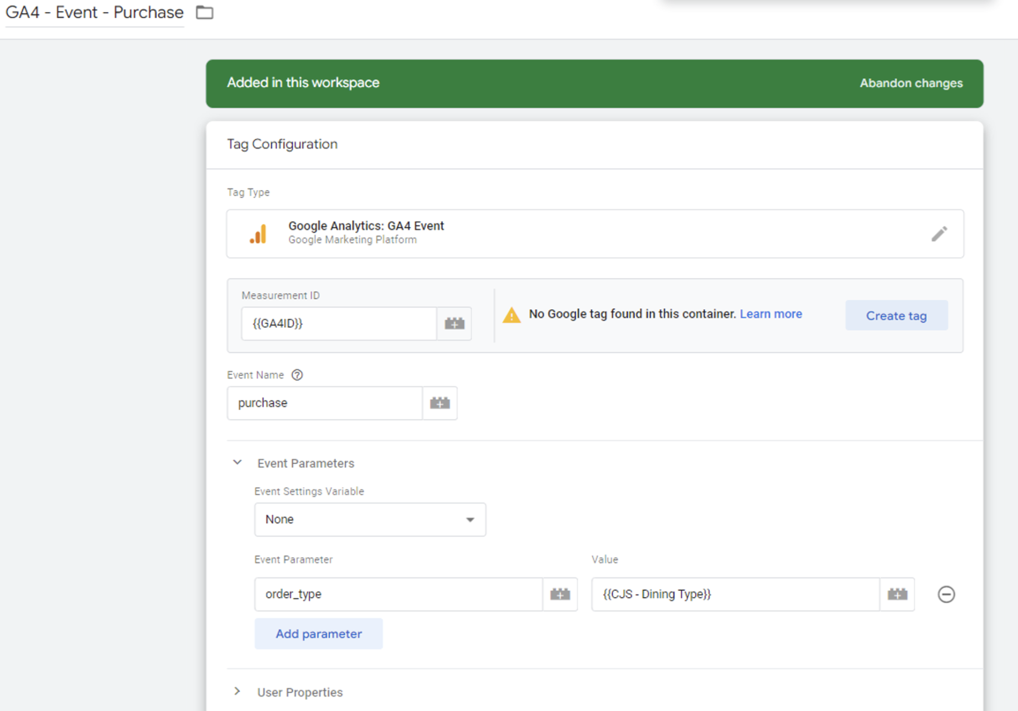Open the Event Settings Variable dropdown
The width and height of the screenshot is (1018, 711).
click(370, 519)
